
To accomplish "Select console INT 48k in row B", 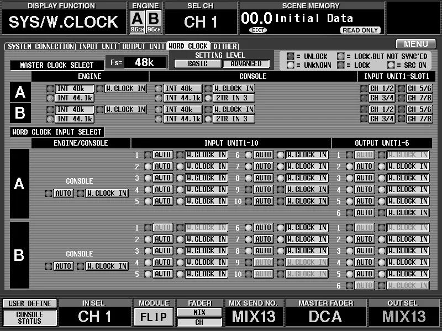I will pyautogui.click(x=183, y=109).
